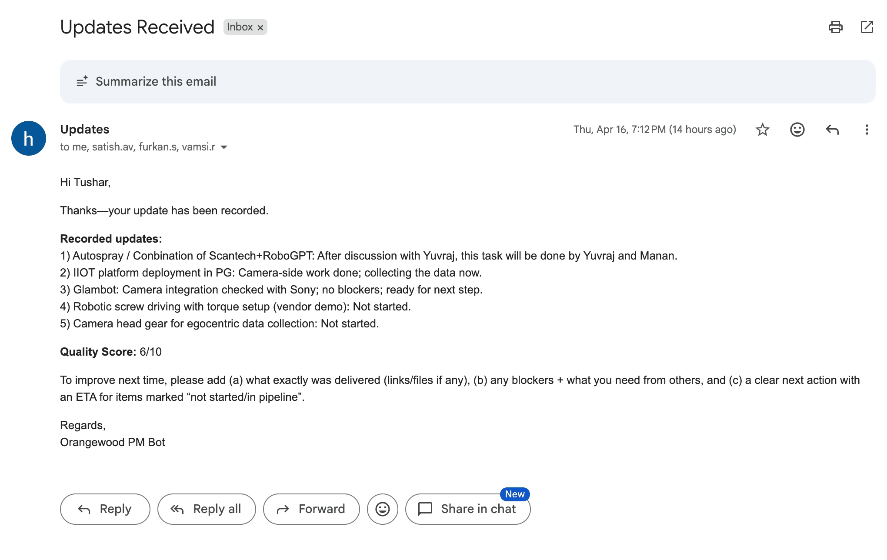Image resolution: width=887 pixels, height=560 pixels.
Task: Print this email
Action: click(x=836, y=27)
